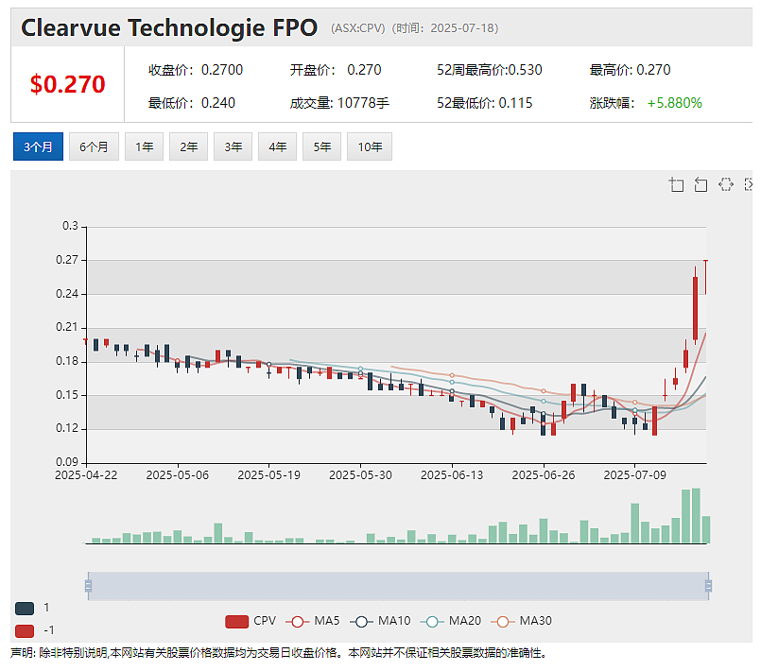The image size is (761, 671).
Task: Click the tallest volume bar
Action: click(x=696, y=515)
